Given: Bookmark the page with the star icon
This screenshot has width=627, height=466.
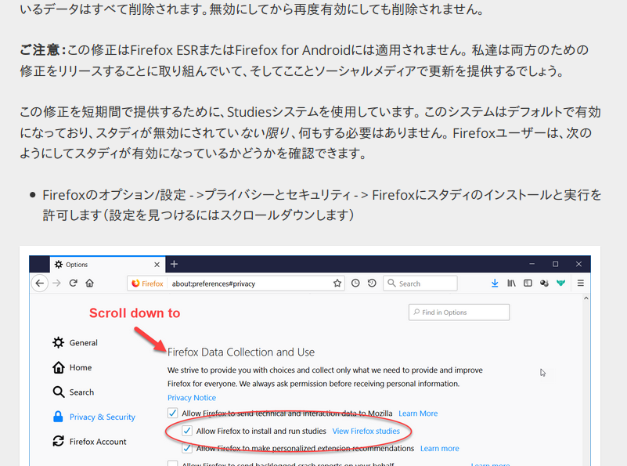Looking at the screenshot, I should coord(337,284).
